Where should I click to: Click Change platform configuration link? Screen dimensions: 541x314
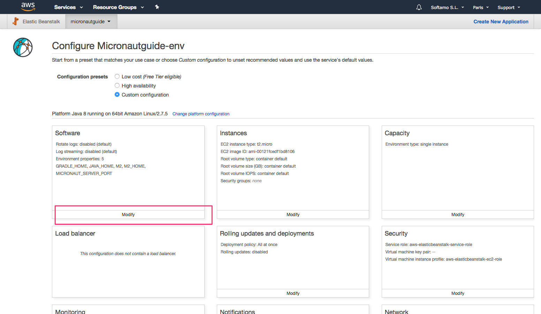pyautogui.click(x=201, y=114)
